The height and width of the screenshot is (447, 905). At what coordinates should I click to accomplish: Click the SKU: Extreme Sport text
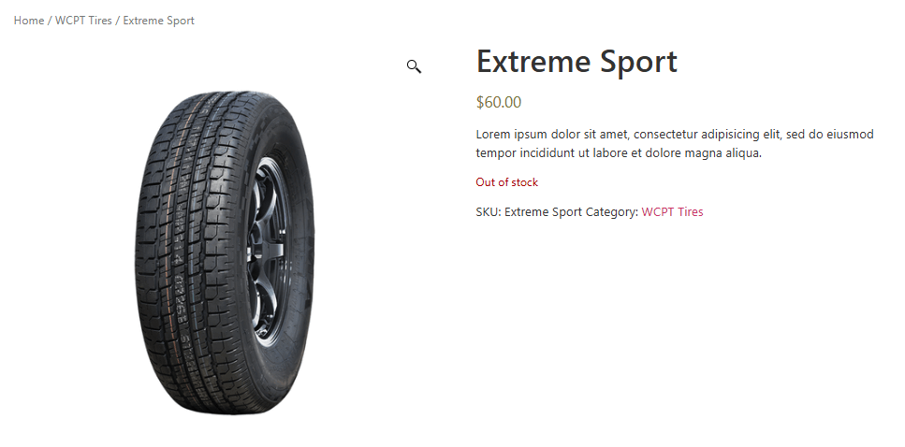(529, 211)
